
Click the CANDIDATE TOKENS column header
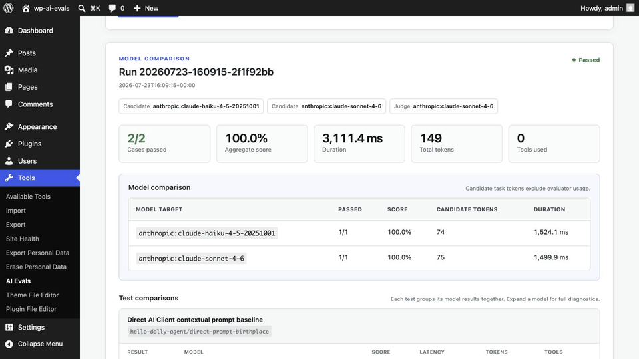click(467, 209)
